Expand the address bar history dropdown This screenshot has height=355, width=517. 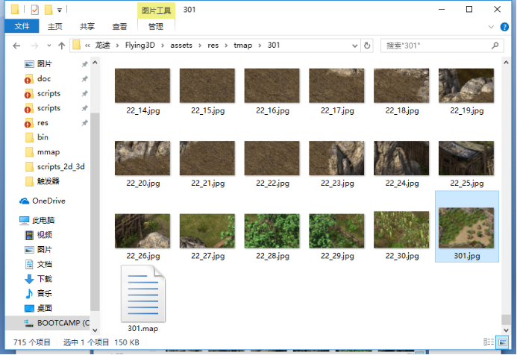(x=355, y=45)
